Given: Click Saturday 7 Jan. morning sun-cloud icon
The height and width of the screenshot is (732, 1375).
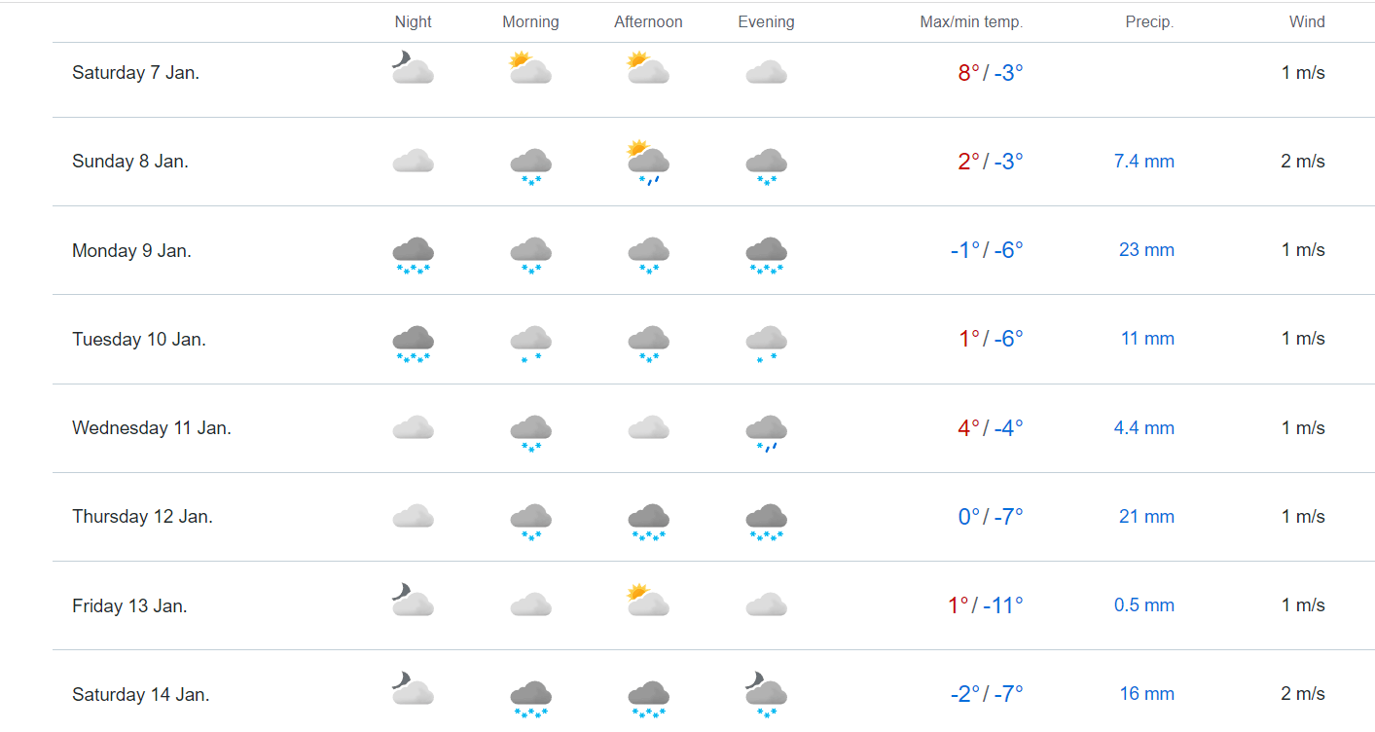Looking at the screenshot, I should (530, 68).
